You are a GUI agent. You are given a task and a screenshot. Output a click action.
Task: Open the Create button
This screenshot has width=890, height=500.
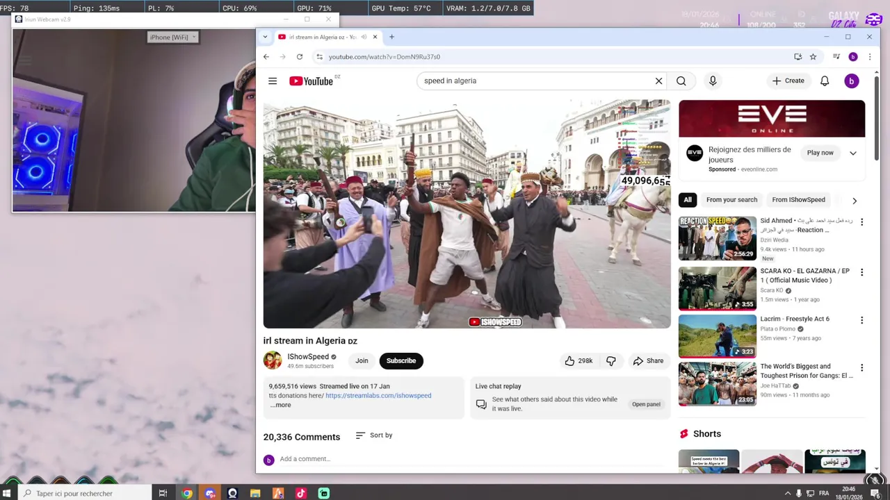coord(788,81)
